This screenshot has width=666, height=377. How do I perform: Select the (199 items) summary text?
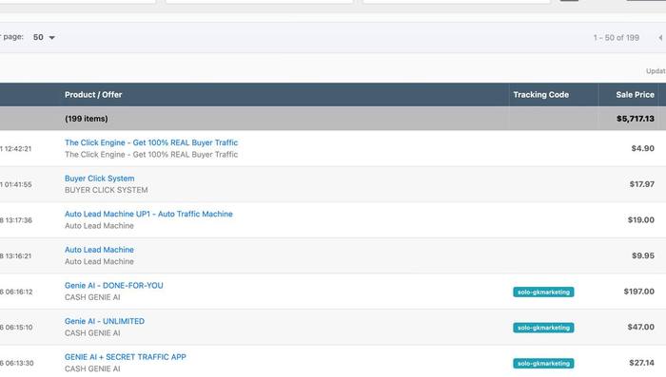(87, 119)
